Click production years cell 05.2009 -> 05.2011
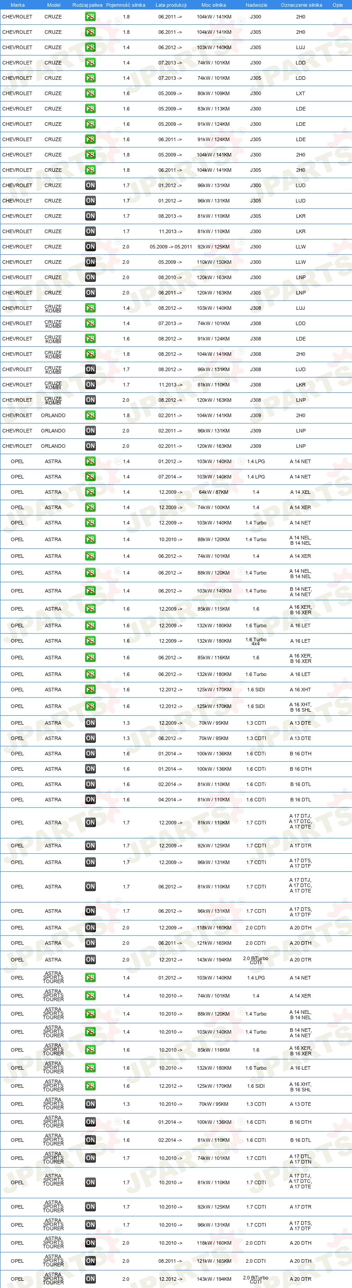Image resolution: width=352 pixels, height=1288 pixels. tap(171, 247)
